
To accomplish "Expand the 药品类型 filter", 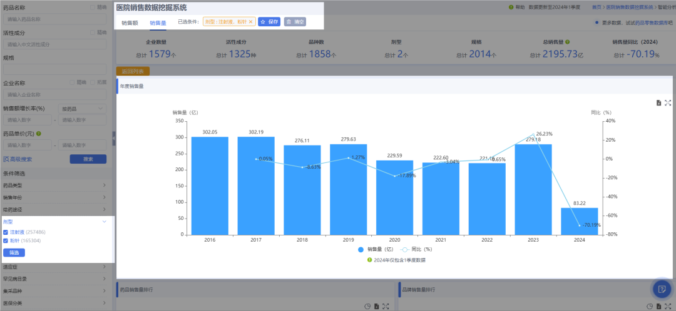I will pos(54,185).
